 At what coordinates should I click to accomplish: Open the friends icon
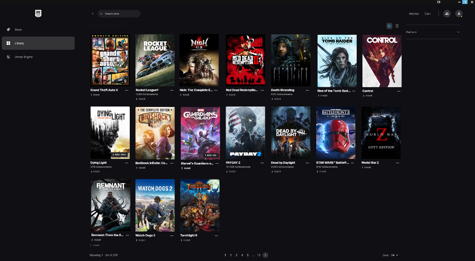[447, 14]
